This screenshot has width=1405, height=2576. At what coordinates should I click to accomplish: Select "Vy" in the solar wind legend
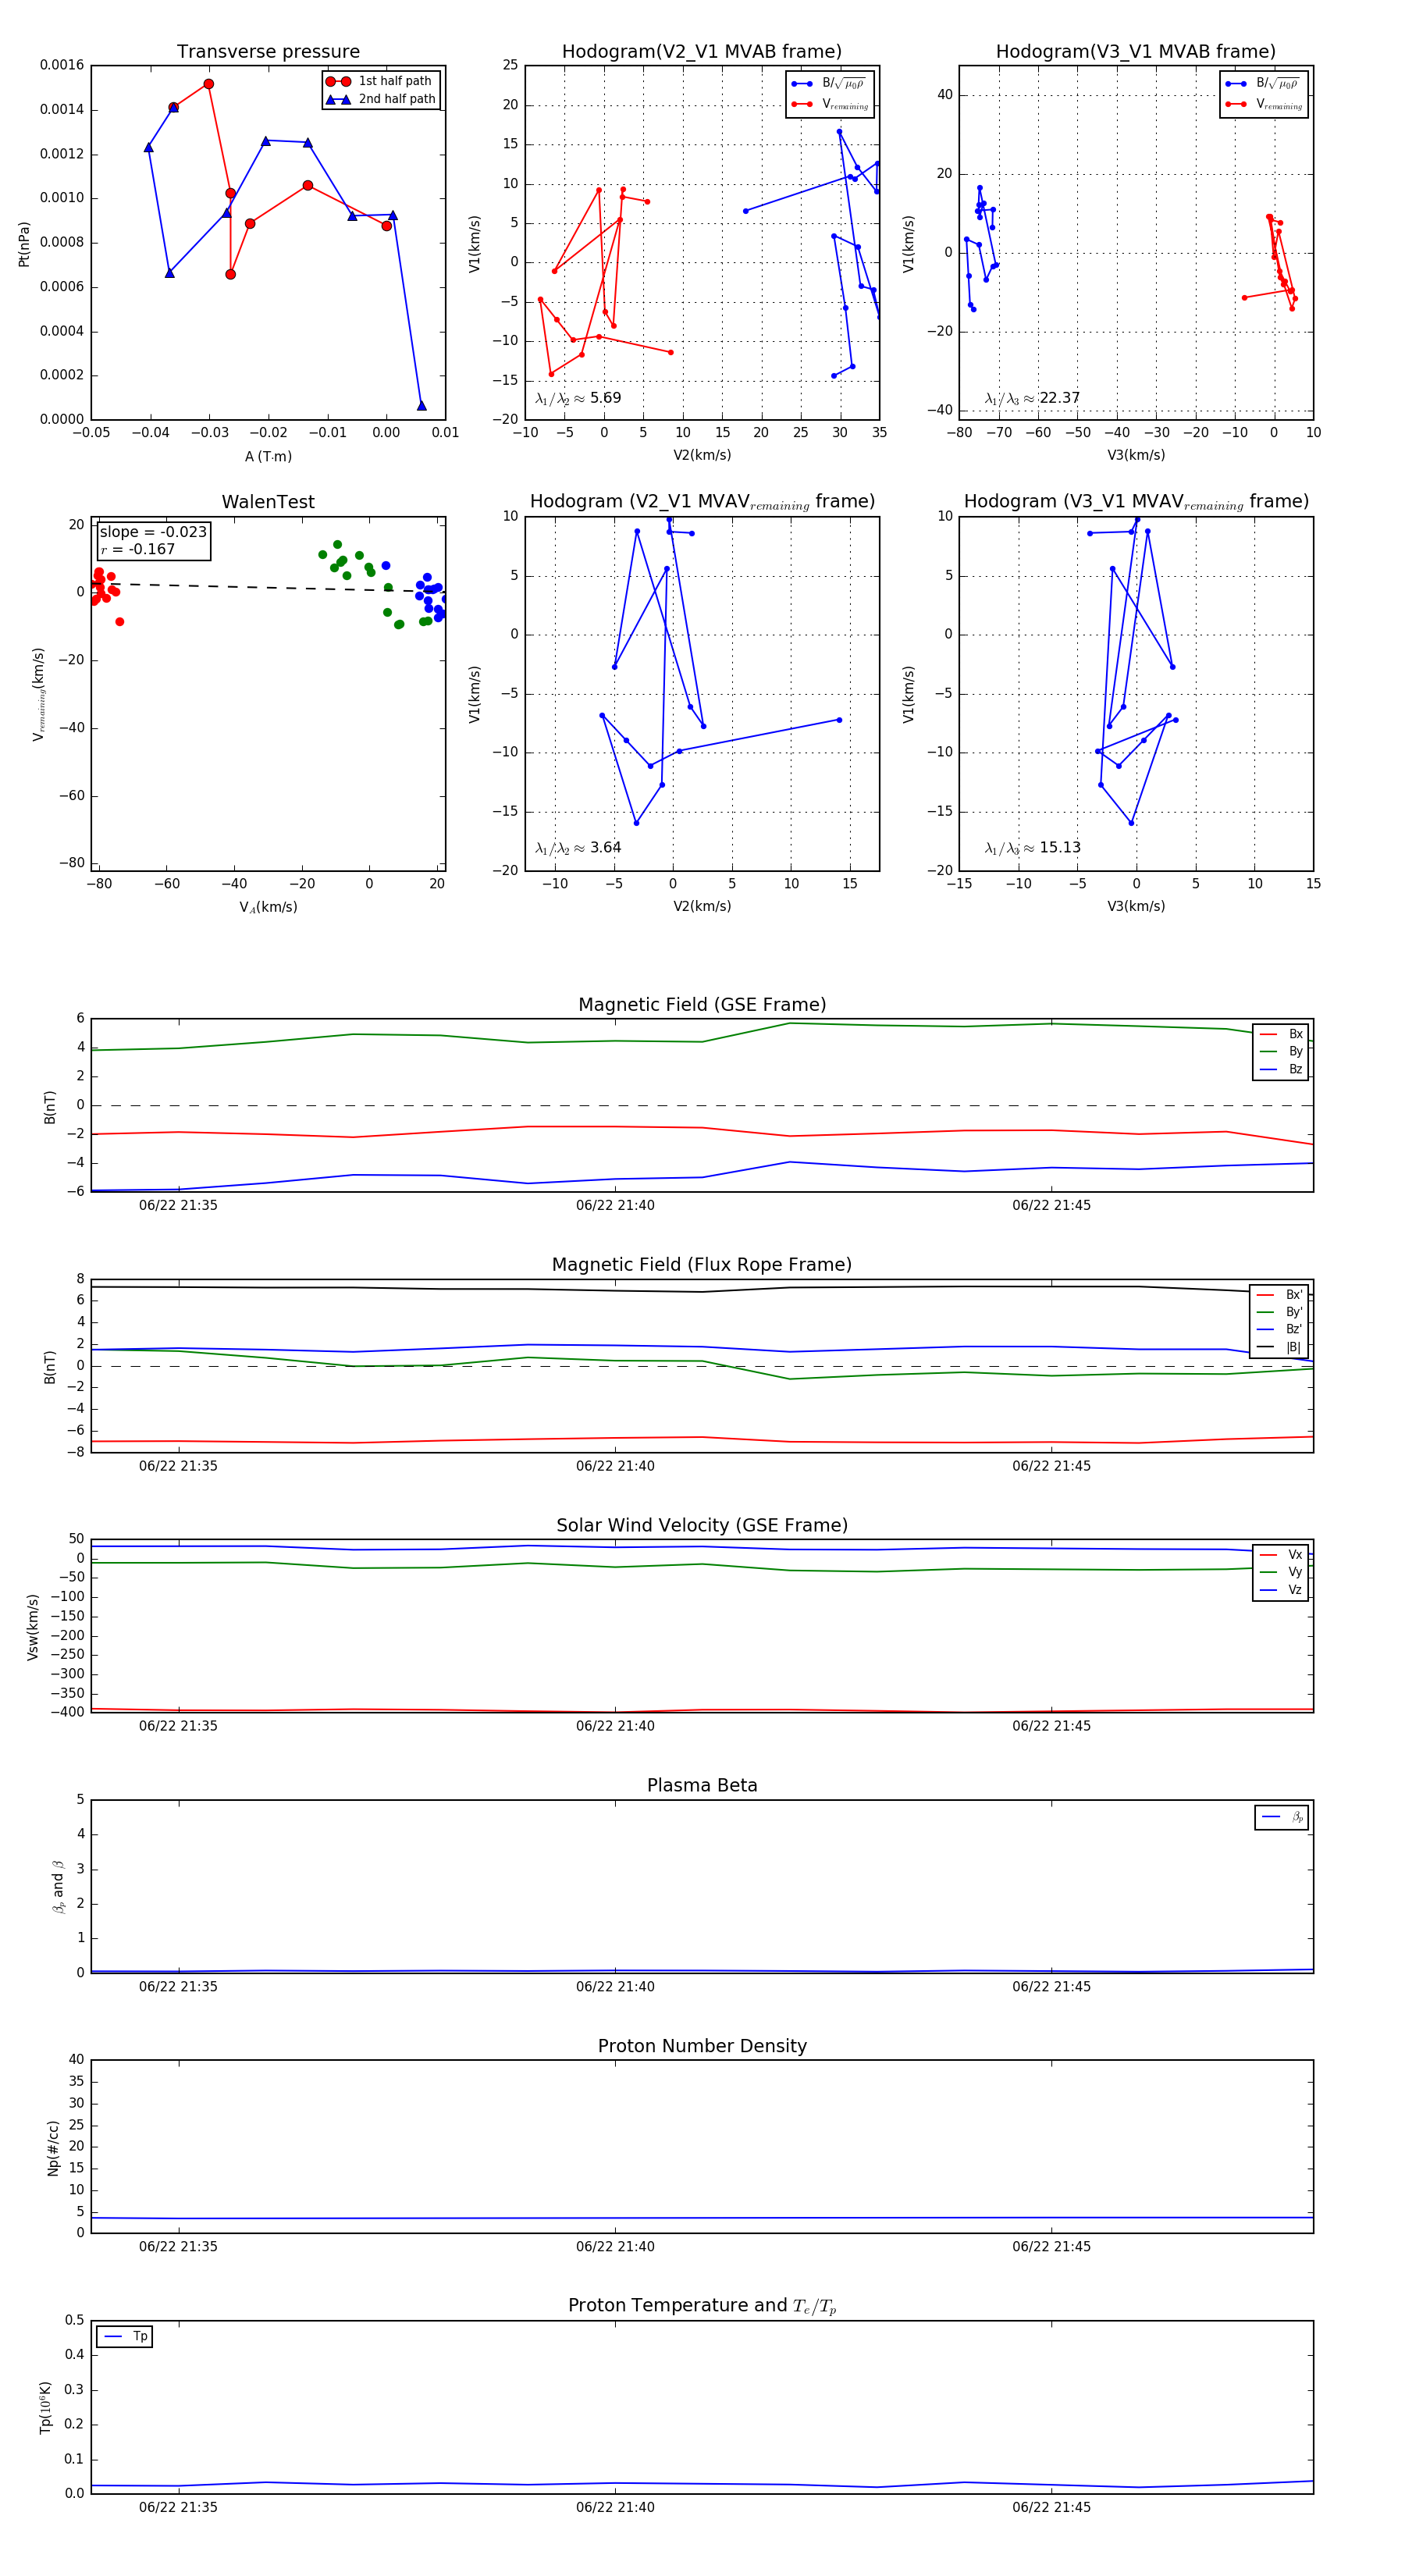[1281, 1572]
